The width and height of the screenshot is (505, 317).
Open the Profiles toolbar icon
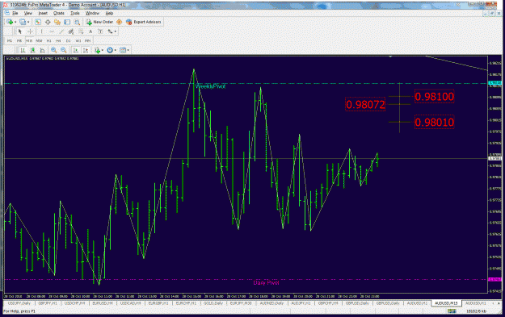(x=23, y=22)
